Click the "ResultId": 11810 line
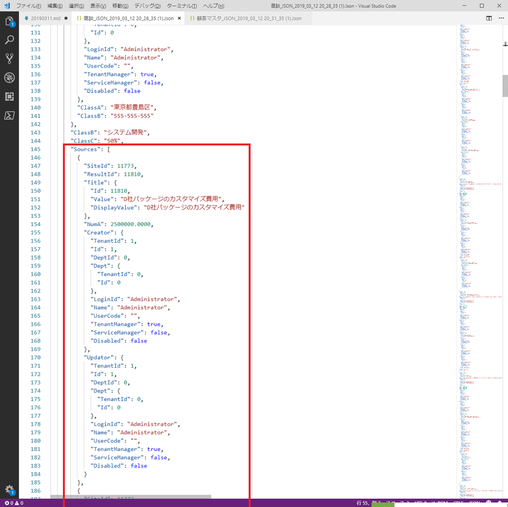This screenshot has height=507, width=508. pos(114,174)
